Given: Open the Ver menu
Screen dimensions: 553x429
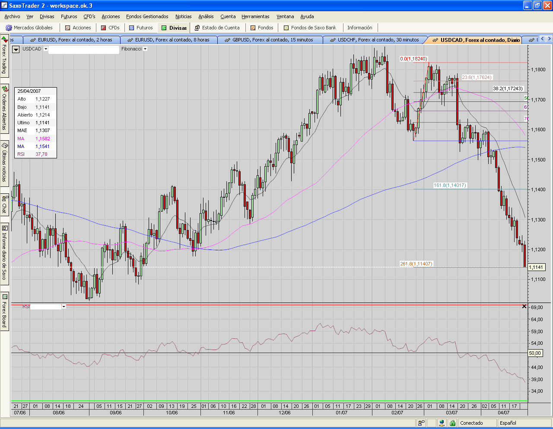Looking at the screenshot, I should point(30,16).
